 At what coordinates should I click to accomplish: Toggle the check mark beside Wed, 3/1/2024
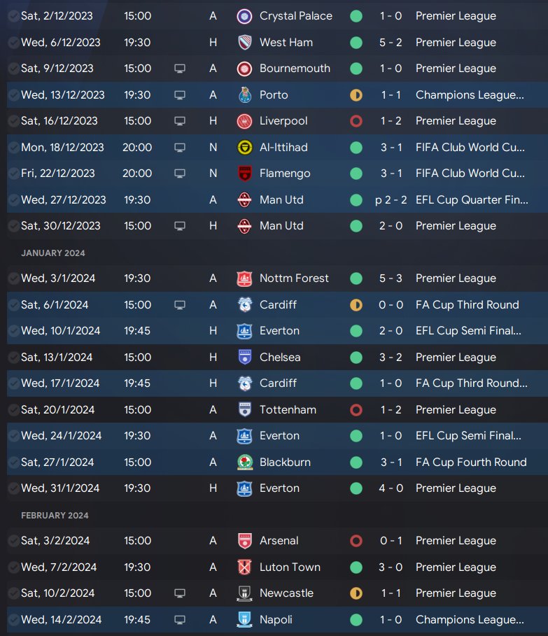[13, 278]
